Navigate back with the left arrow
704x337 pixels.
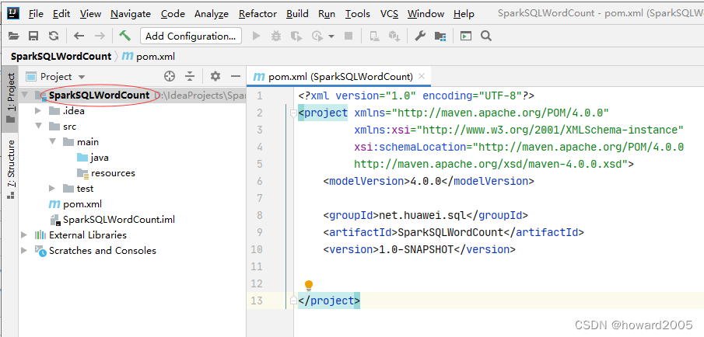coord(79,36)
